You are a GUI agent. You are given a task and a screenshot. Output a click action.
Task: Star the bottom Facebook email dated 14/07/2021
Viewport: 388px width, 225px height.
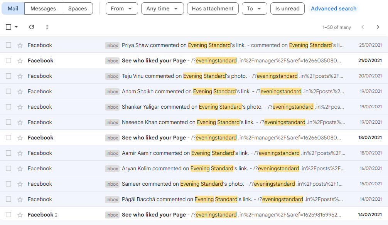point(20,215)
